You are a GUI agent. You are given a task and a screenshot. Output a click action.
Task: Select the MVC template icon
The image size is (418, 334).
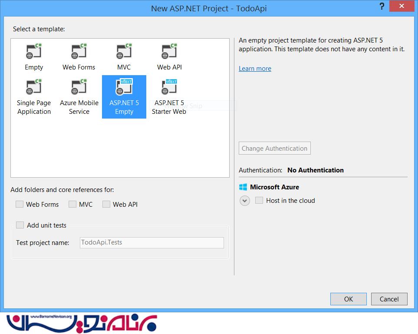point(124,52)
